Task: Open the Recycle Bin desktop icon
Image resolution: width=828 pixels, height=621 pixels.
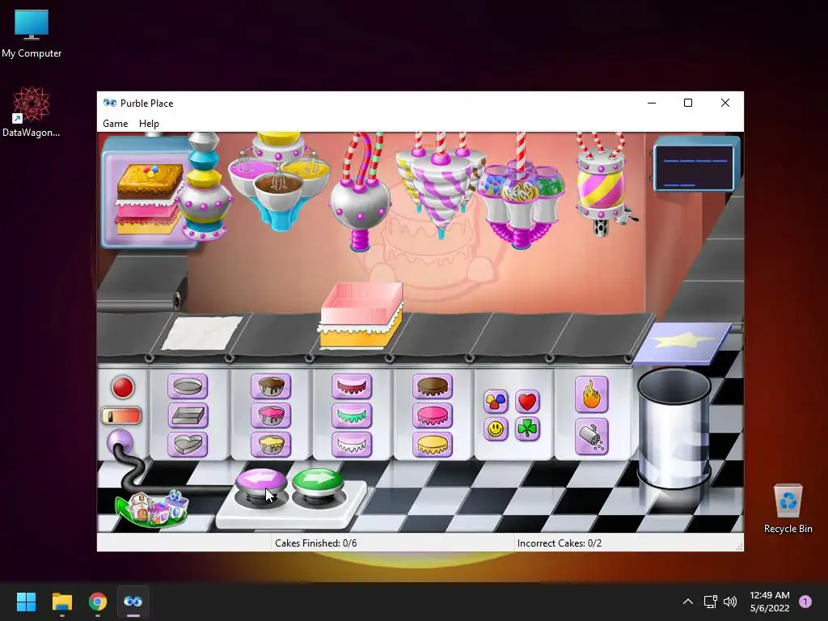Action: [x=788, y=509]
